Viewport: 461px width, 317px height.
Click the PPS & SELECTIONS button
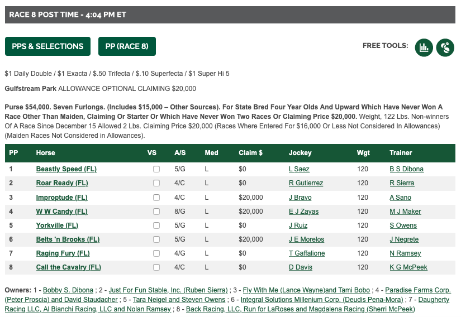47,46
